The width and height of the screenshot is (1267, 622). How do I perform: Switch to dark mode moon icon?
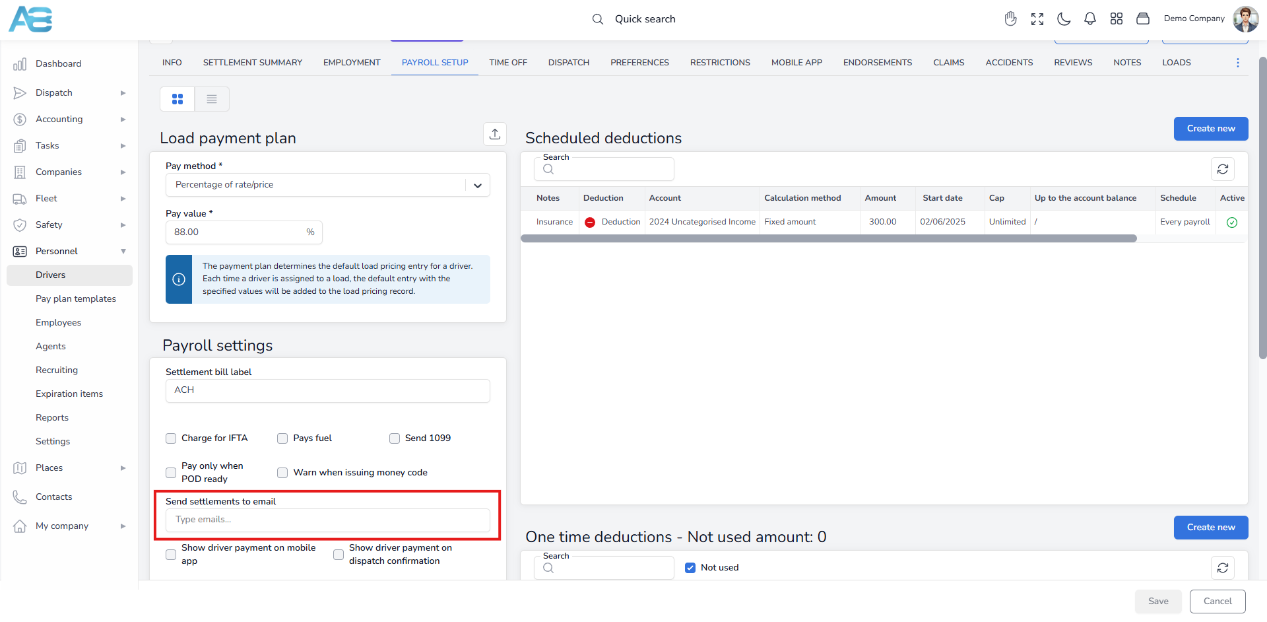tap(1064, 19)
